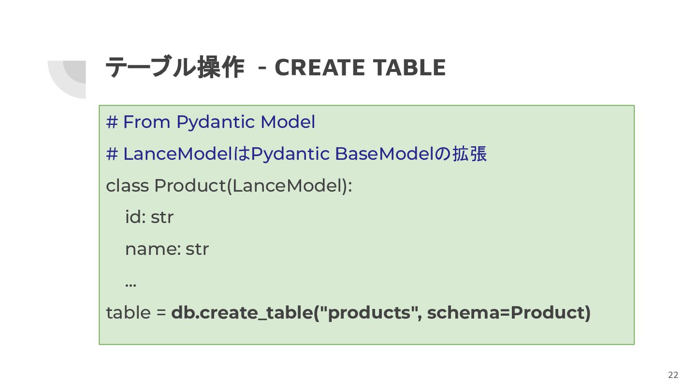Click the comment line about LanceModelはPydantic BaseModelの拡張

296,154
